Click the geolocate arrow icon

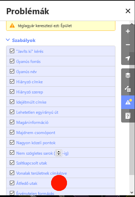click(x=128, y=58)
